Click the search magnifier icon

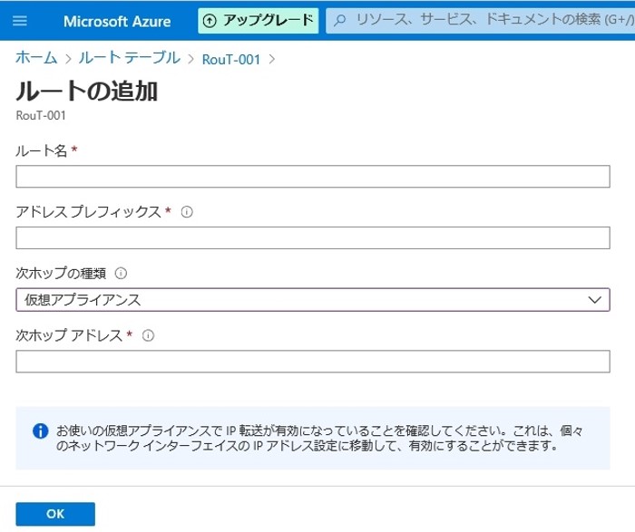point(340,20)
